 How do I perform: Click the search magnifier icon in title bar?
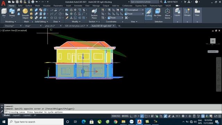(161, 2)
